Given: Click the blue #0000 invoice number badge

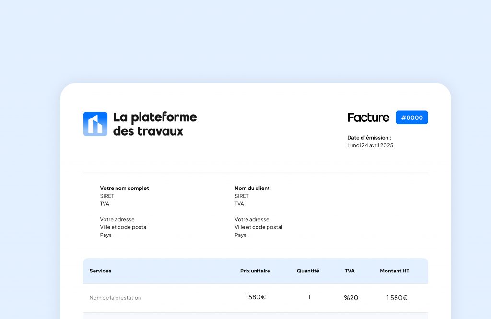Looking at the screenshot, I should click(411, 118).
